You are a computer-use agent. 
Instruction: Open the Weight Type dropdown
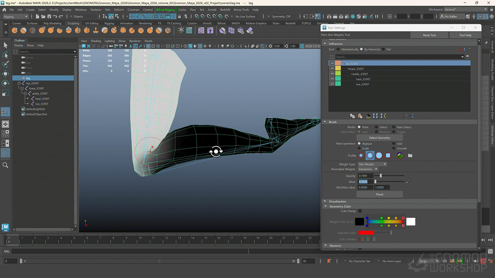[x=372, y=164]
